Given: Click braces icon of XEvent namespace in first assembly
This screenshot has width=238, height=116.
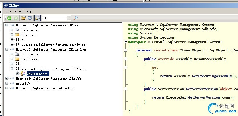Looking at the screenshot, I should (17, 44).
